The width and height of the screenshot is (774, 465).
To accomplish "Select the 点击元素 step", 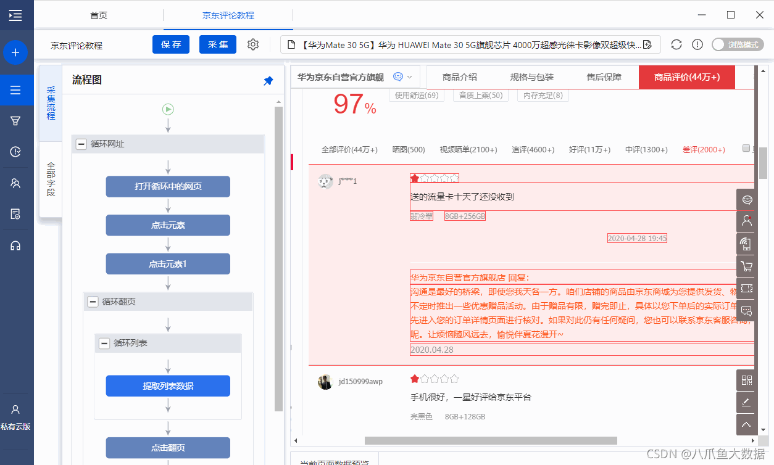I will (x=168, y=225).
